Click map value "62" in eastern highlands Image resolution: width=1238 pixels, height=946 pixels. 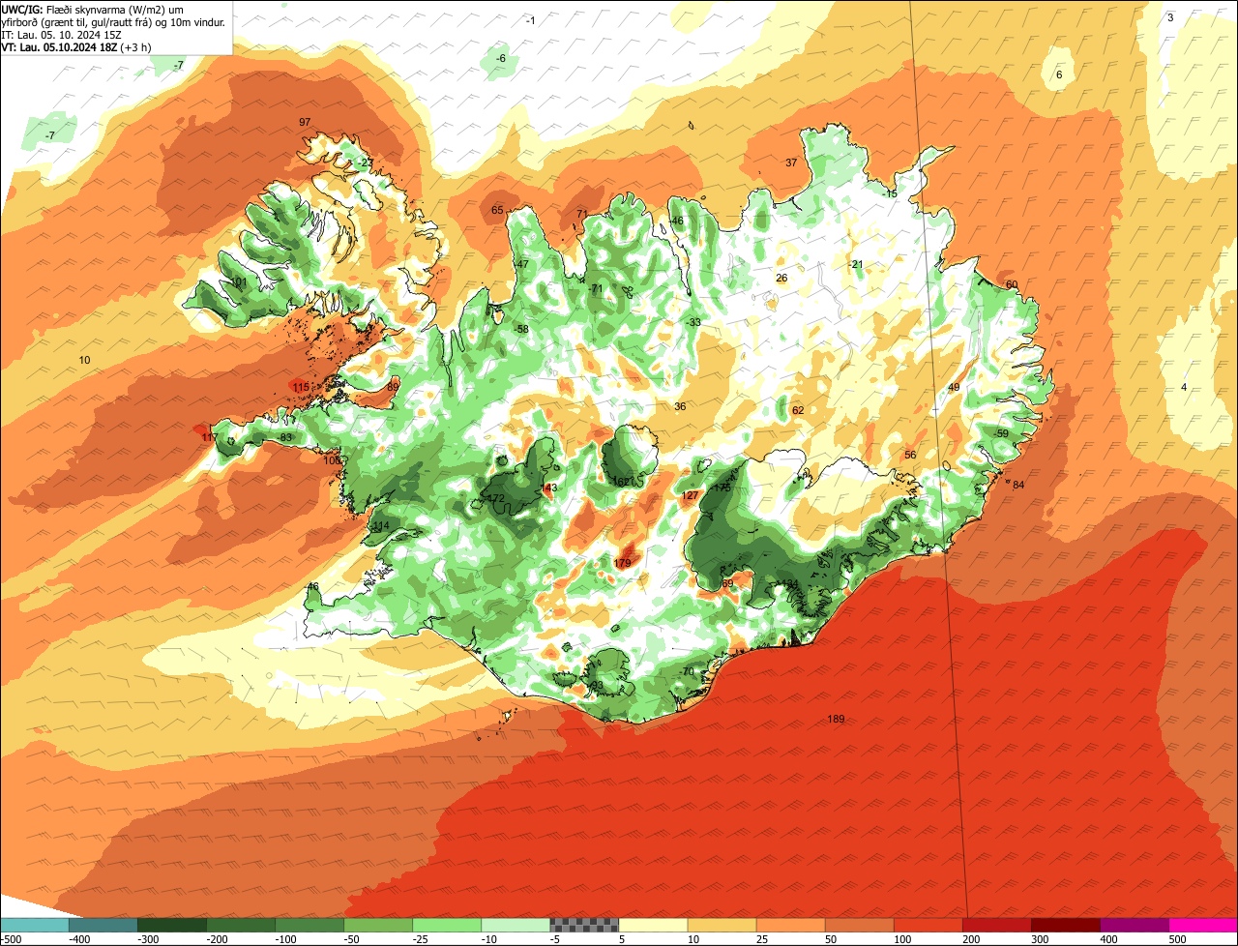(x=798, y=410)
